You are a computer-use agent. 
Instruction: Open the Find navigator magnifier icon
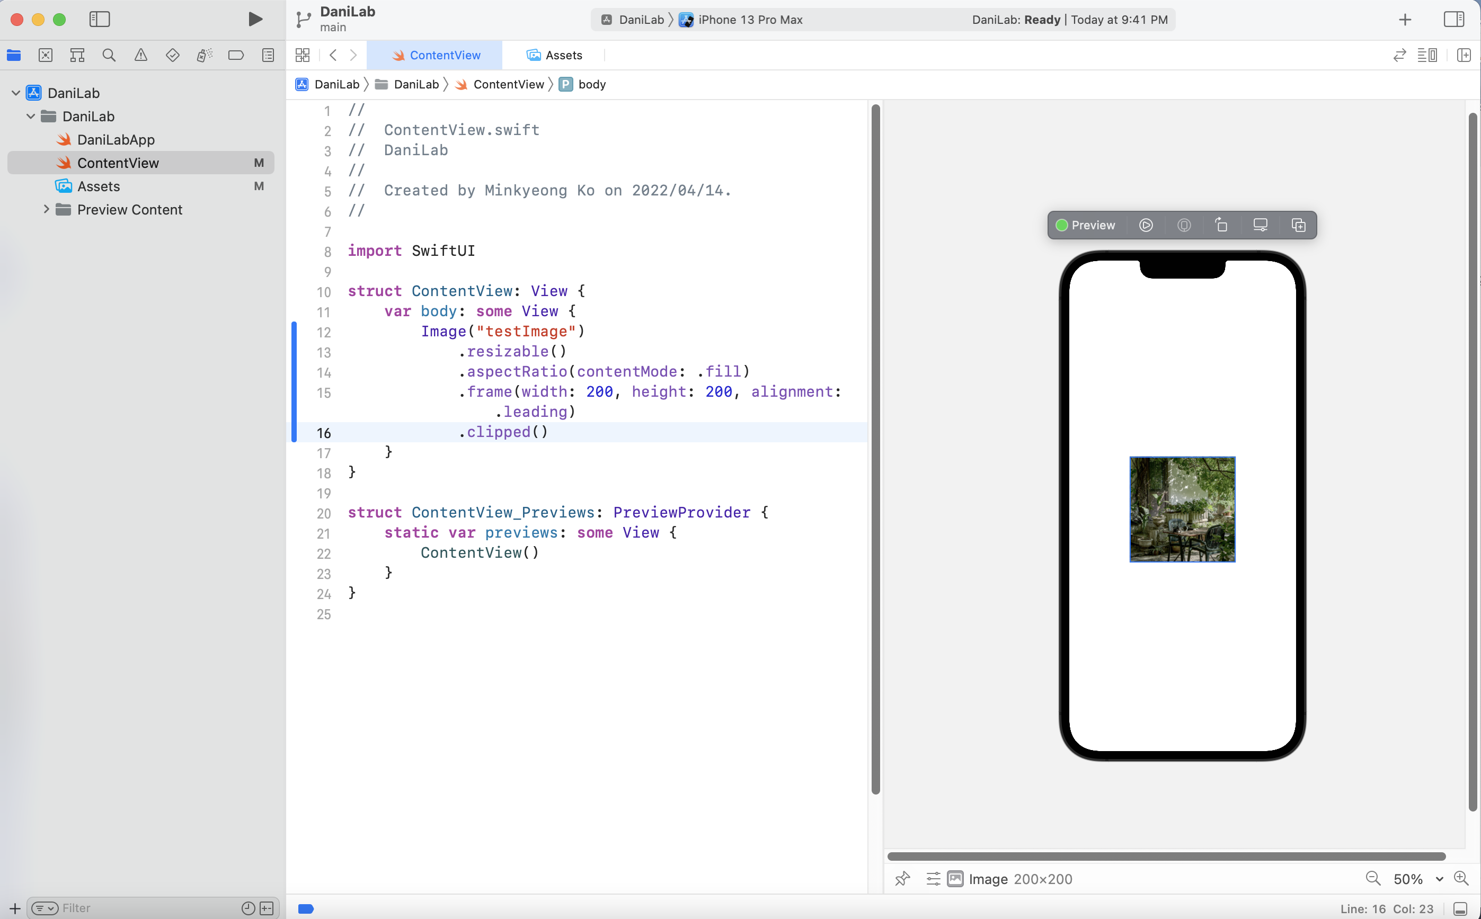coord(109,55)
